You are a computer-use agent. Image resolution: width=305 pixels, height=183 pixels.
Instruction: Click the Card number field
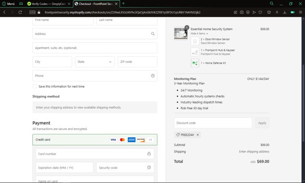coord(95,154)
